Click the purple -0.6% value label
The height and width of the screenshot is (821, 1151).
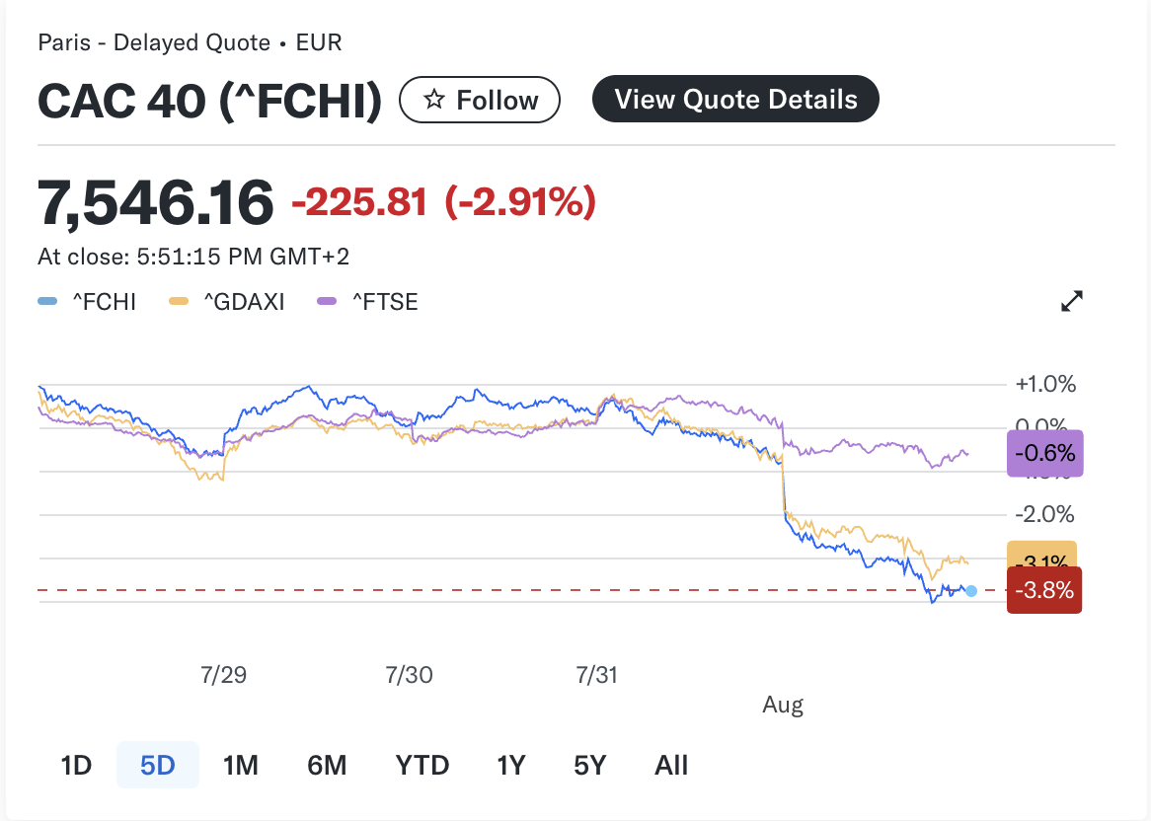1044,454
